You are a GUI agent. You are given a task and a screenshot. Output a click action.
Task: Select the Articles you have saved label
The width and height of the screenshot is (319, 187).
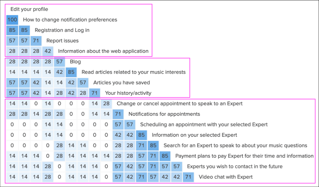122,83
